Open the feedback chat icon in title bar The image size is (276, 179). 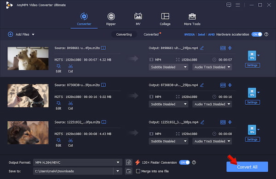tap(229, 5)
